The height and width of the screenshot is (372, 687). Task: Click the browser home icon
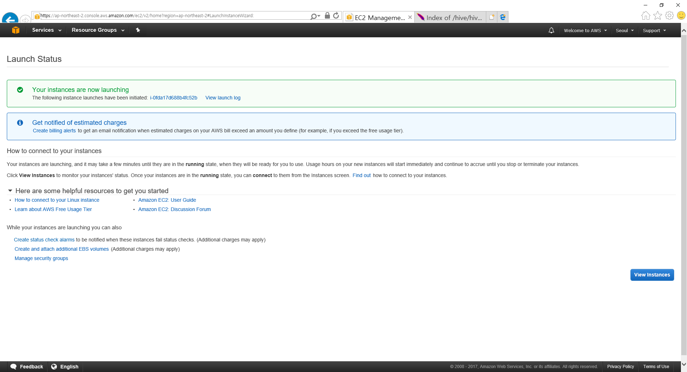pyautogui.click(x=645, y=15)
